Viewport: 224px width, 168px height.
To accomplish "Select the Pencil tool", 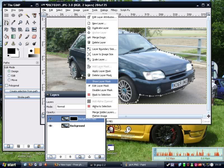I will point(20,37).
